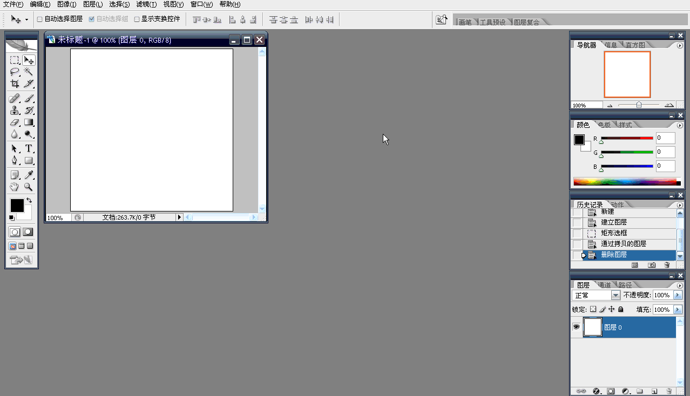690x396 pixels.
Task: Select the Notes tool
Action: click(x=15, y=175)
